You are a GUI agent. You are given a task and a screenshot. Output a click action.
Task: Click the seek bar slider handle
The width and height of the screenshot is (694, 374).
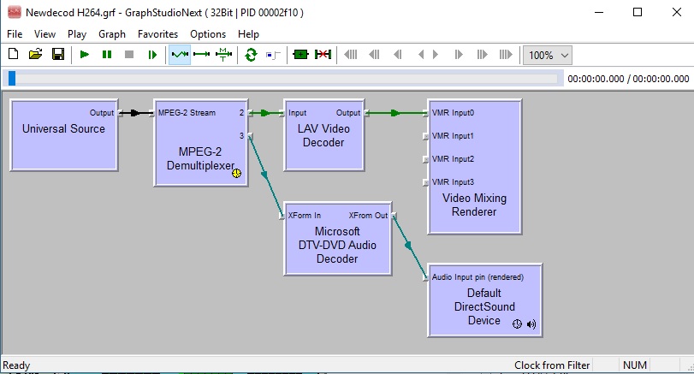click(11, 78)
